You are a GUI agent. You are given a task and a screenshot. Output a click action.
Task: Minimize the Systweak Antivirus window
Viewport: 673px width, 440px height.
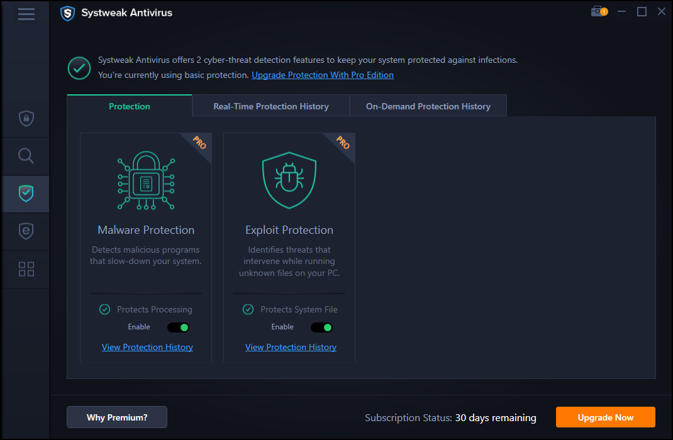[621, 11]
